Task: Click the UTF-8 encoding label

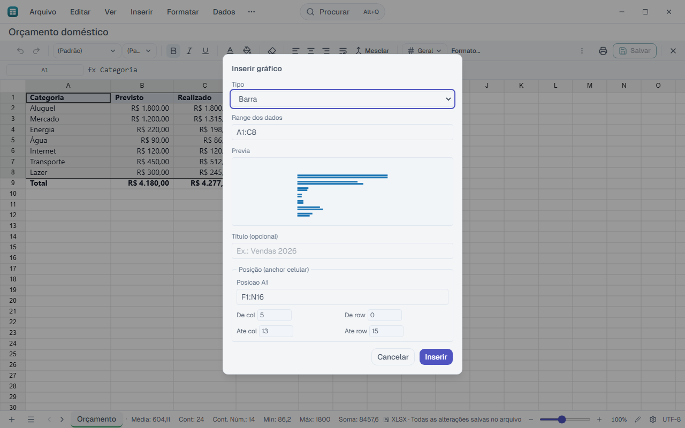Action: 672,419
